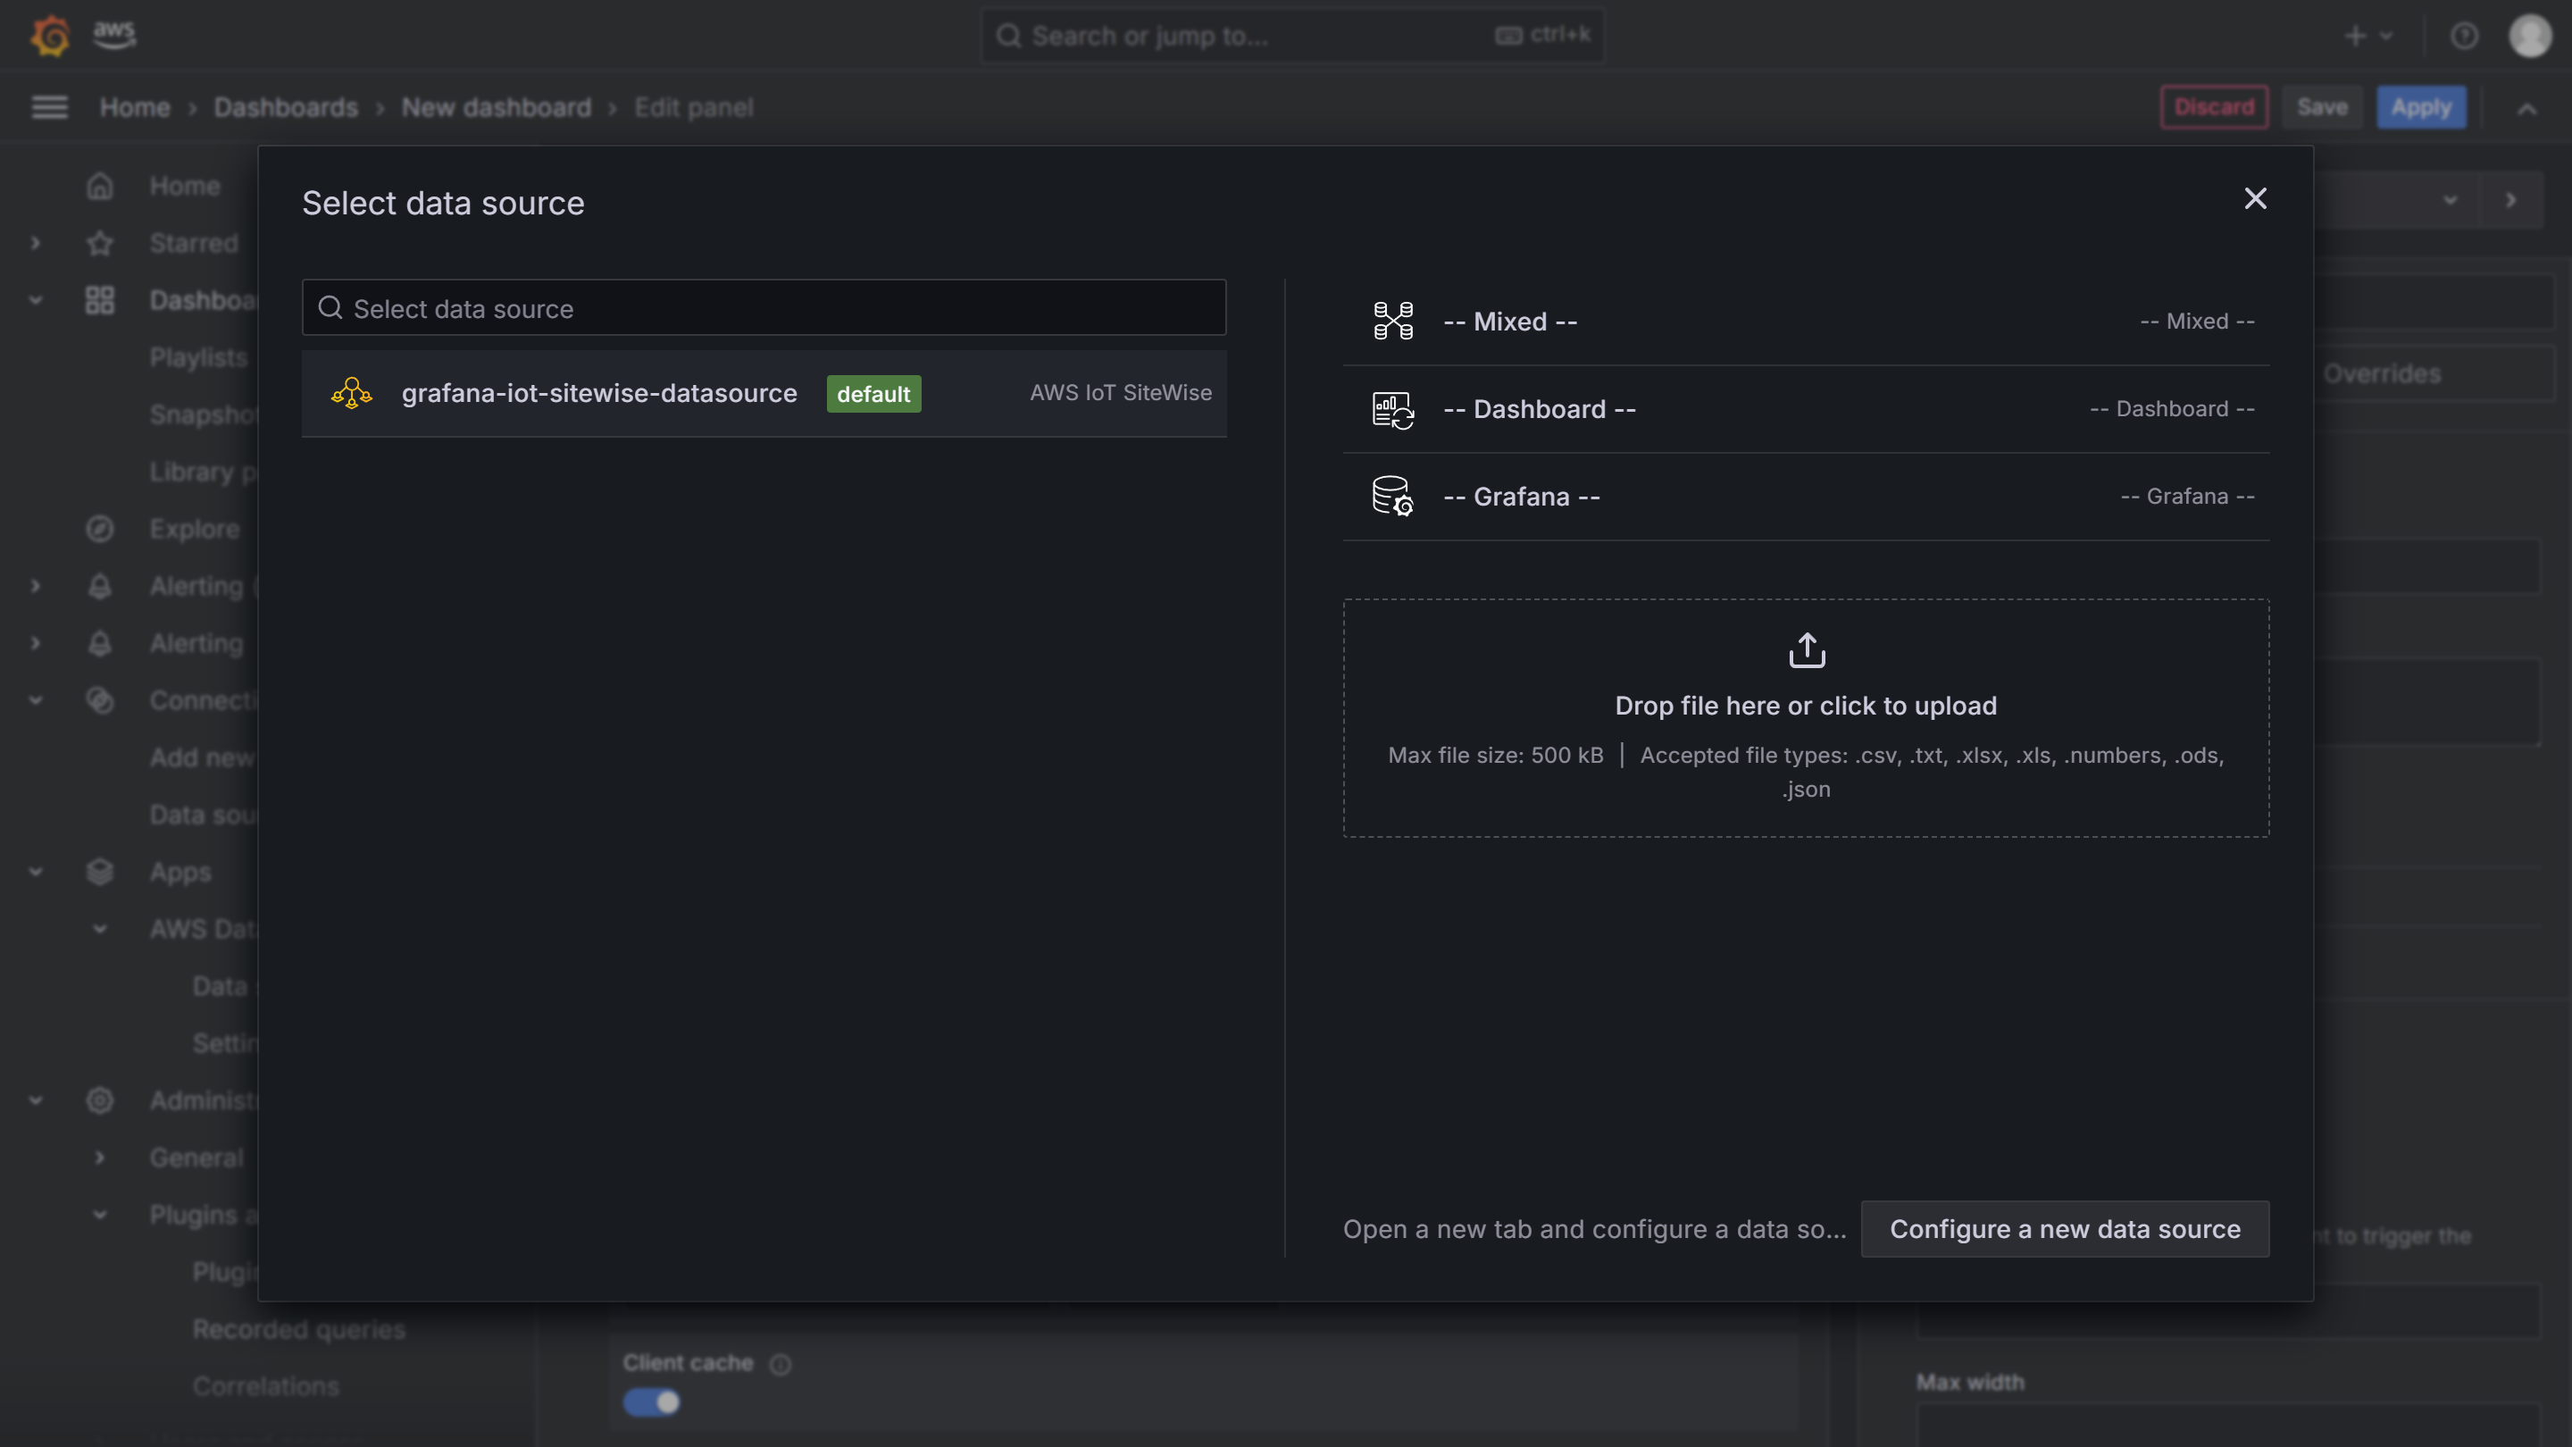This screenshot has height=1447, width=2572.
Task: Click the Home house icon in sidebar
Action: [x=100, y=186]
